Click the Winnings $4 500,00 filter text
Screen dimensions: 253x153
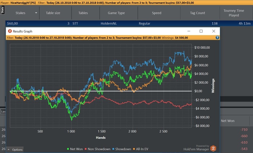coord(175,38)
